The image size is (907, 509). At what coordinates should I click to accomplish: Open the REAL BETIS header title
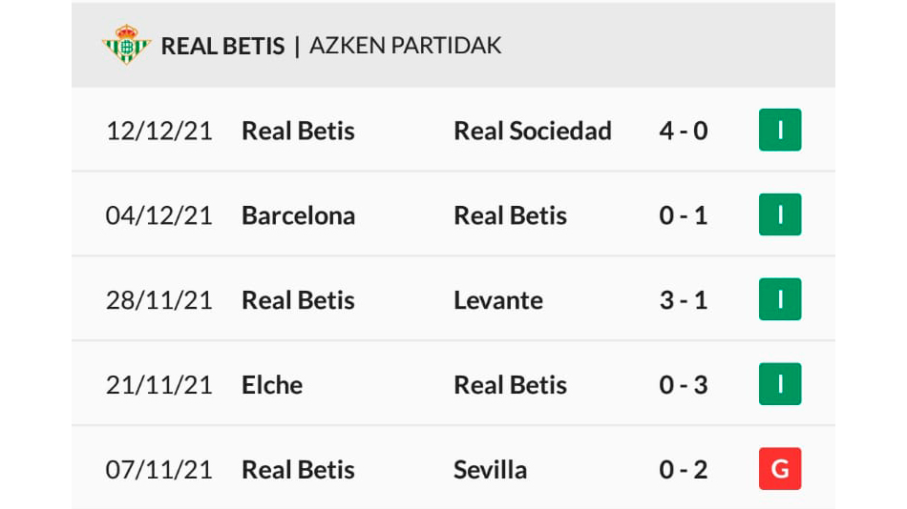coord(222,46)
